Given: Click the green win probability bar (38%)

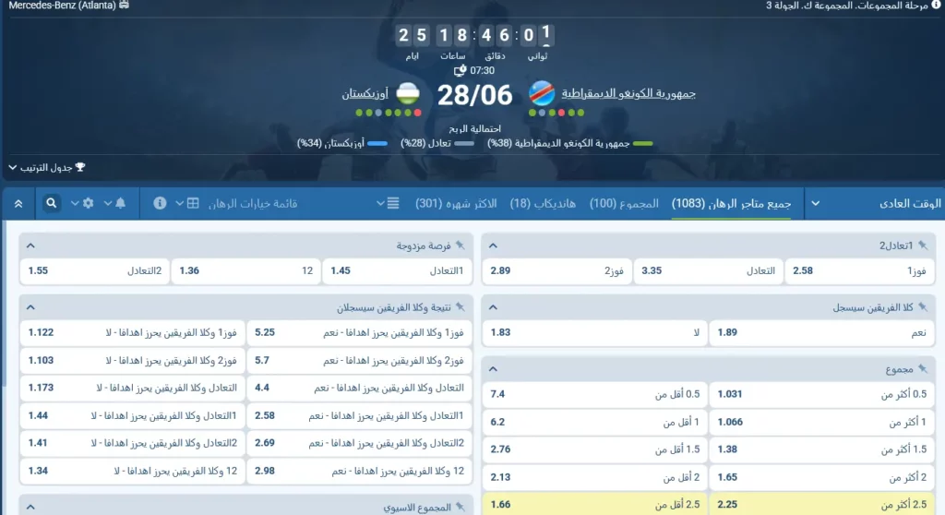Looking at the screenshot, I should point(642,144).
